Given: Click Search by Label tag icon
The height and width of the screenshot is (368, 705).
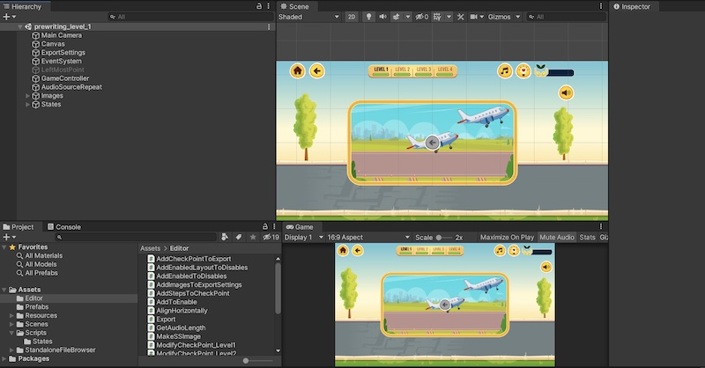Looking at the screenshot, I should tap(238, 237).
